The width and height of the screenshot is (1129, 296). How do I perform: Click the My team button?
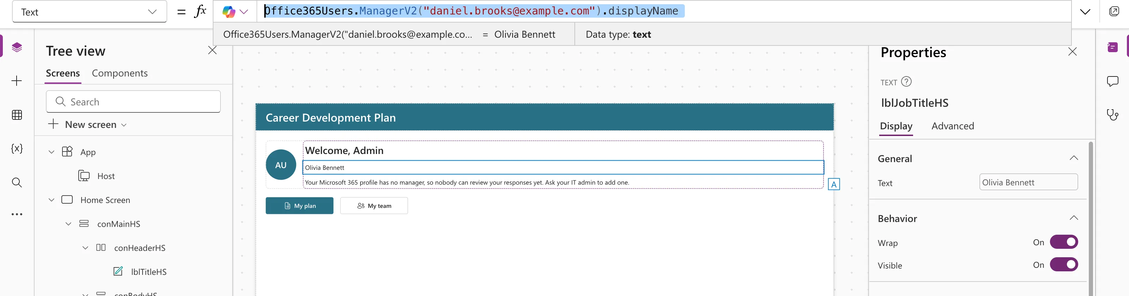coord(374,206)
